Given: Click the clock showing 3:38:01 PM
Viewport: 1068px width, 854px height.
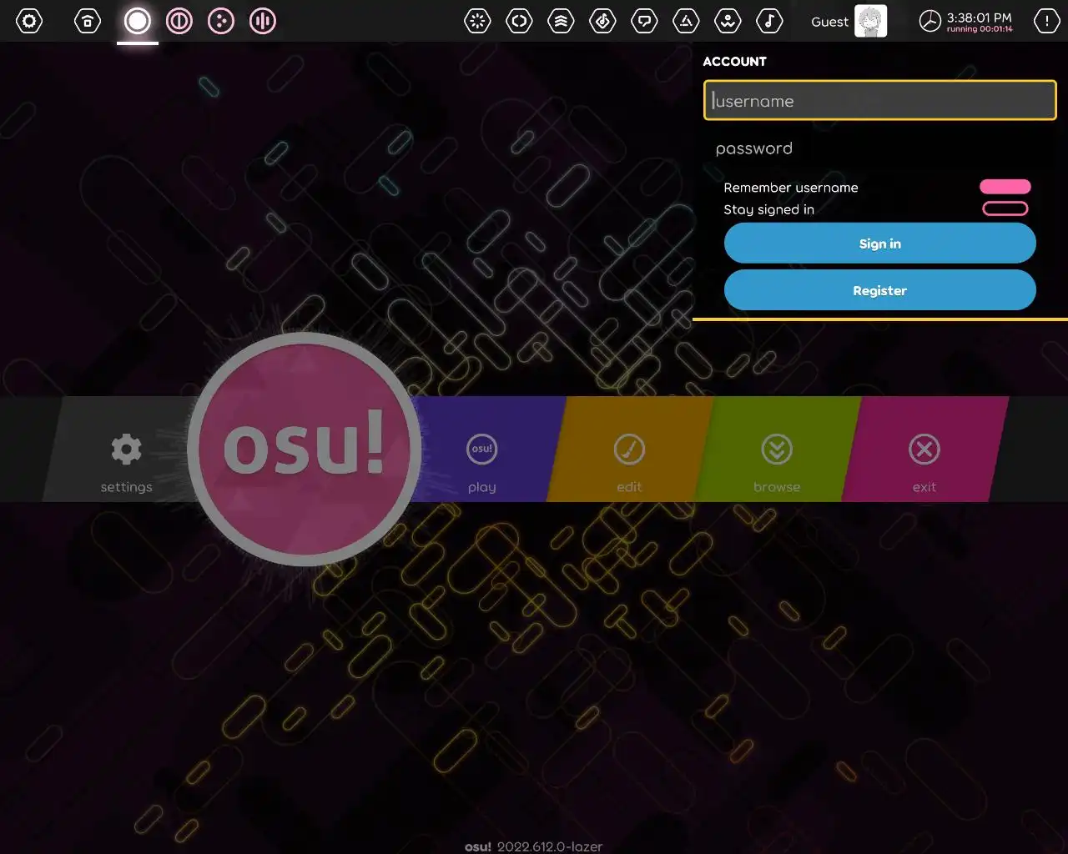Looking at the screenshot, I should coord(966,21).
